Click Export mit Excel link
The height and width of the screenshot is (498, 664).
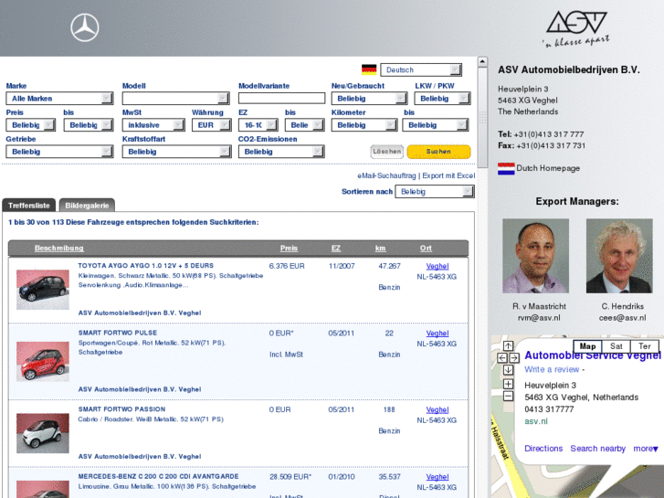pyautogui.click(x=448, y=175)
